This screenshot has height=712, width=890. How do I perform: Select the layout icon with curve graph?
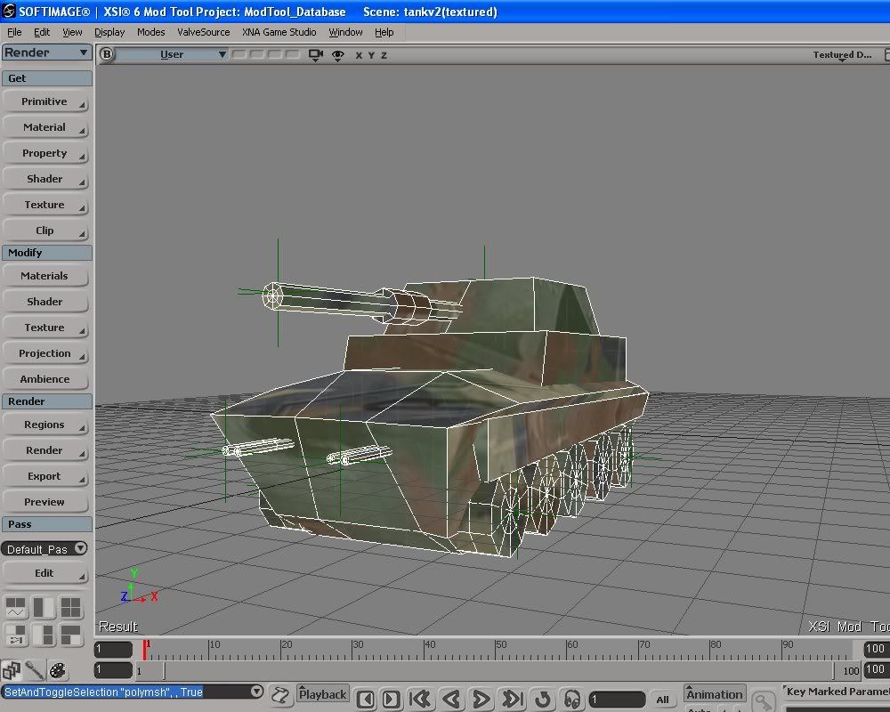coord(16,607)
